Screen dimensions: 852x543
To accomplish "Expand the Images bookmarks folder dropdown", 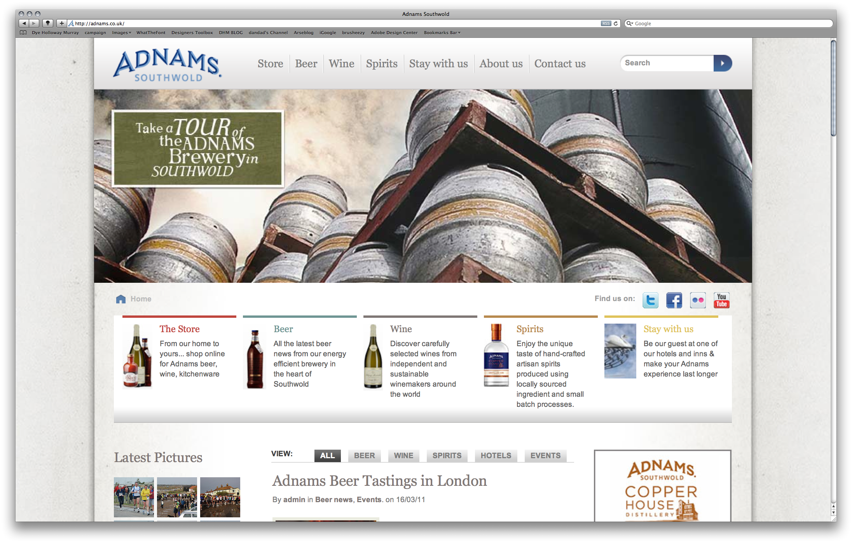I will pyautogui.click(x=121, y=33).
